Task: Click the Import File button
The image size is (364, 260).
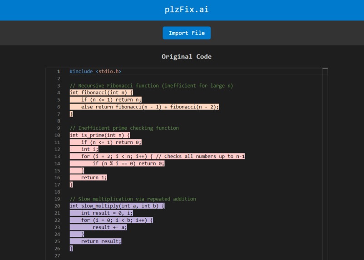Action: pos(187,33)
